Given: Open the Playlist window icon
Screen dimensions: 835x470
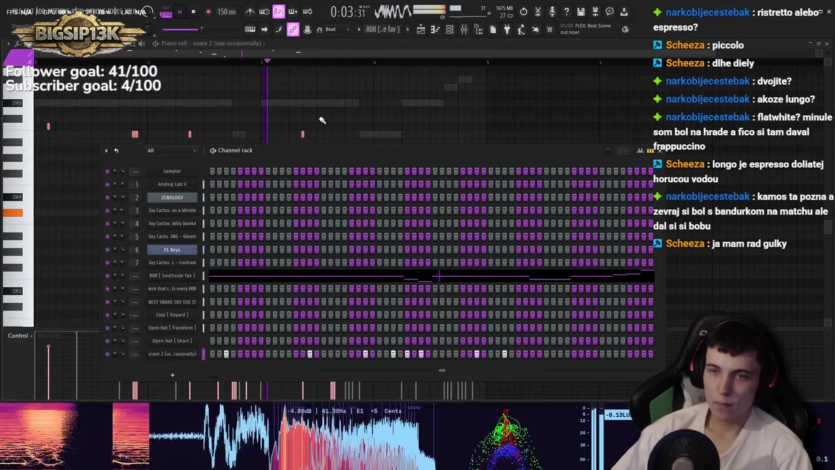Looking at the screenshot, I should tap(421, 29).
